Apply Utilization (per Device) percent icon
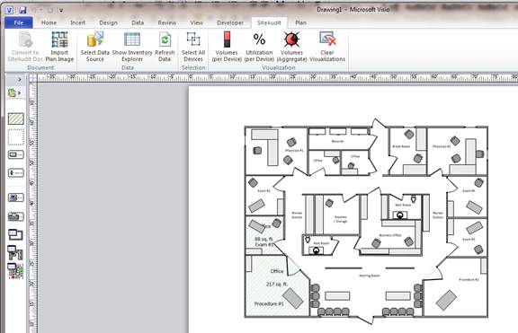Image resolution: width=518 pixels, height=333 pixels. point(259,47)
